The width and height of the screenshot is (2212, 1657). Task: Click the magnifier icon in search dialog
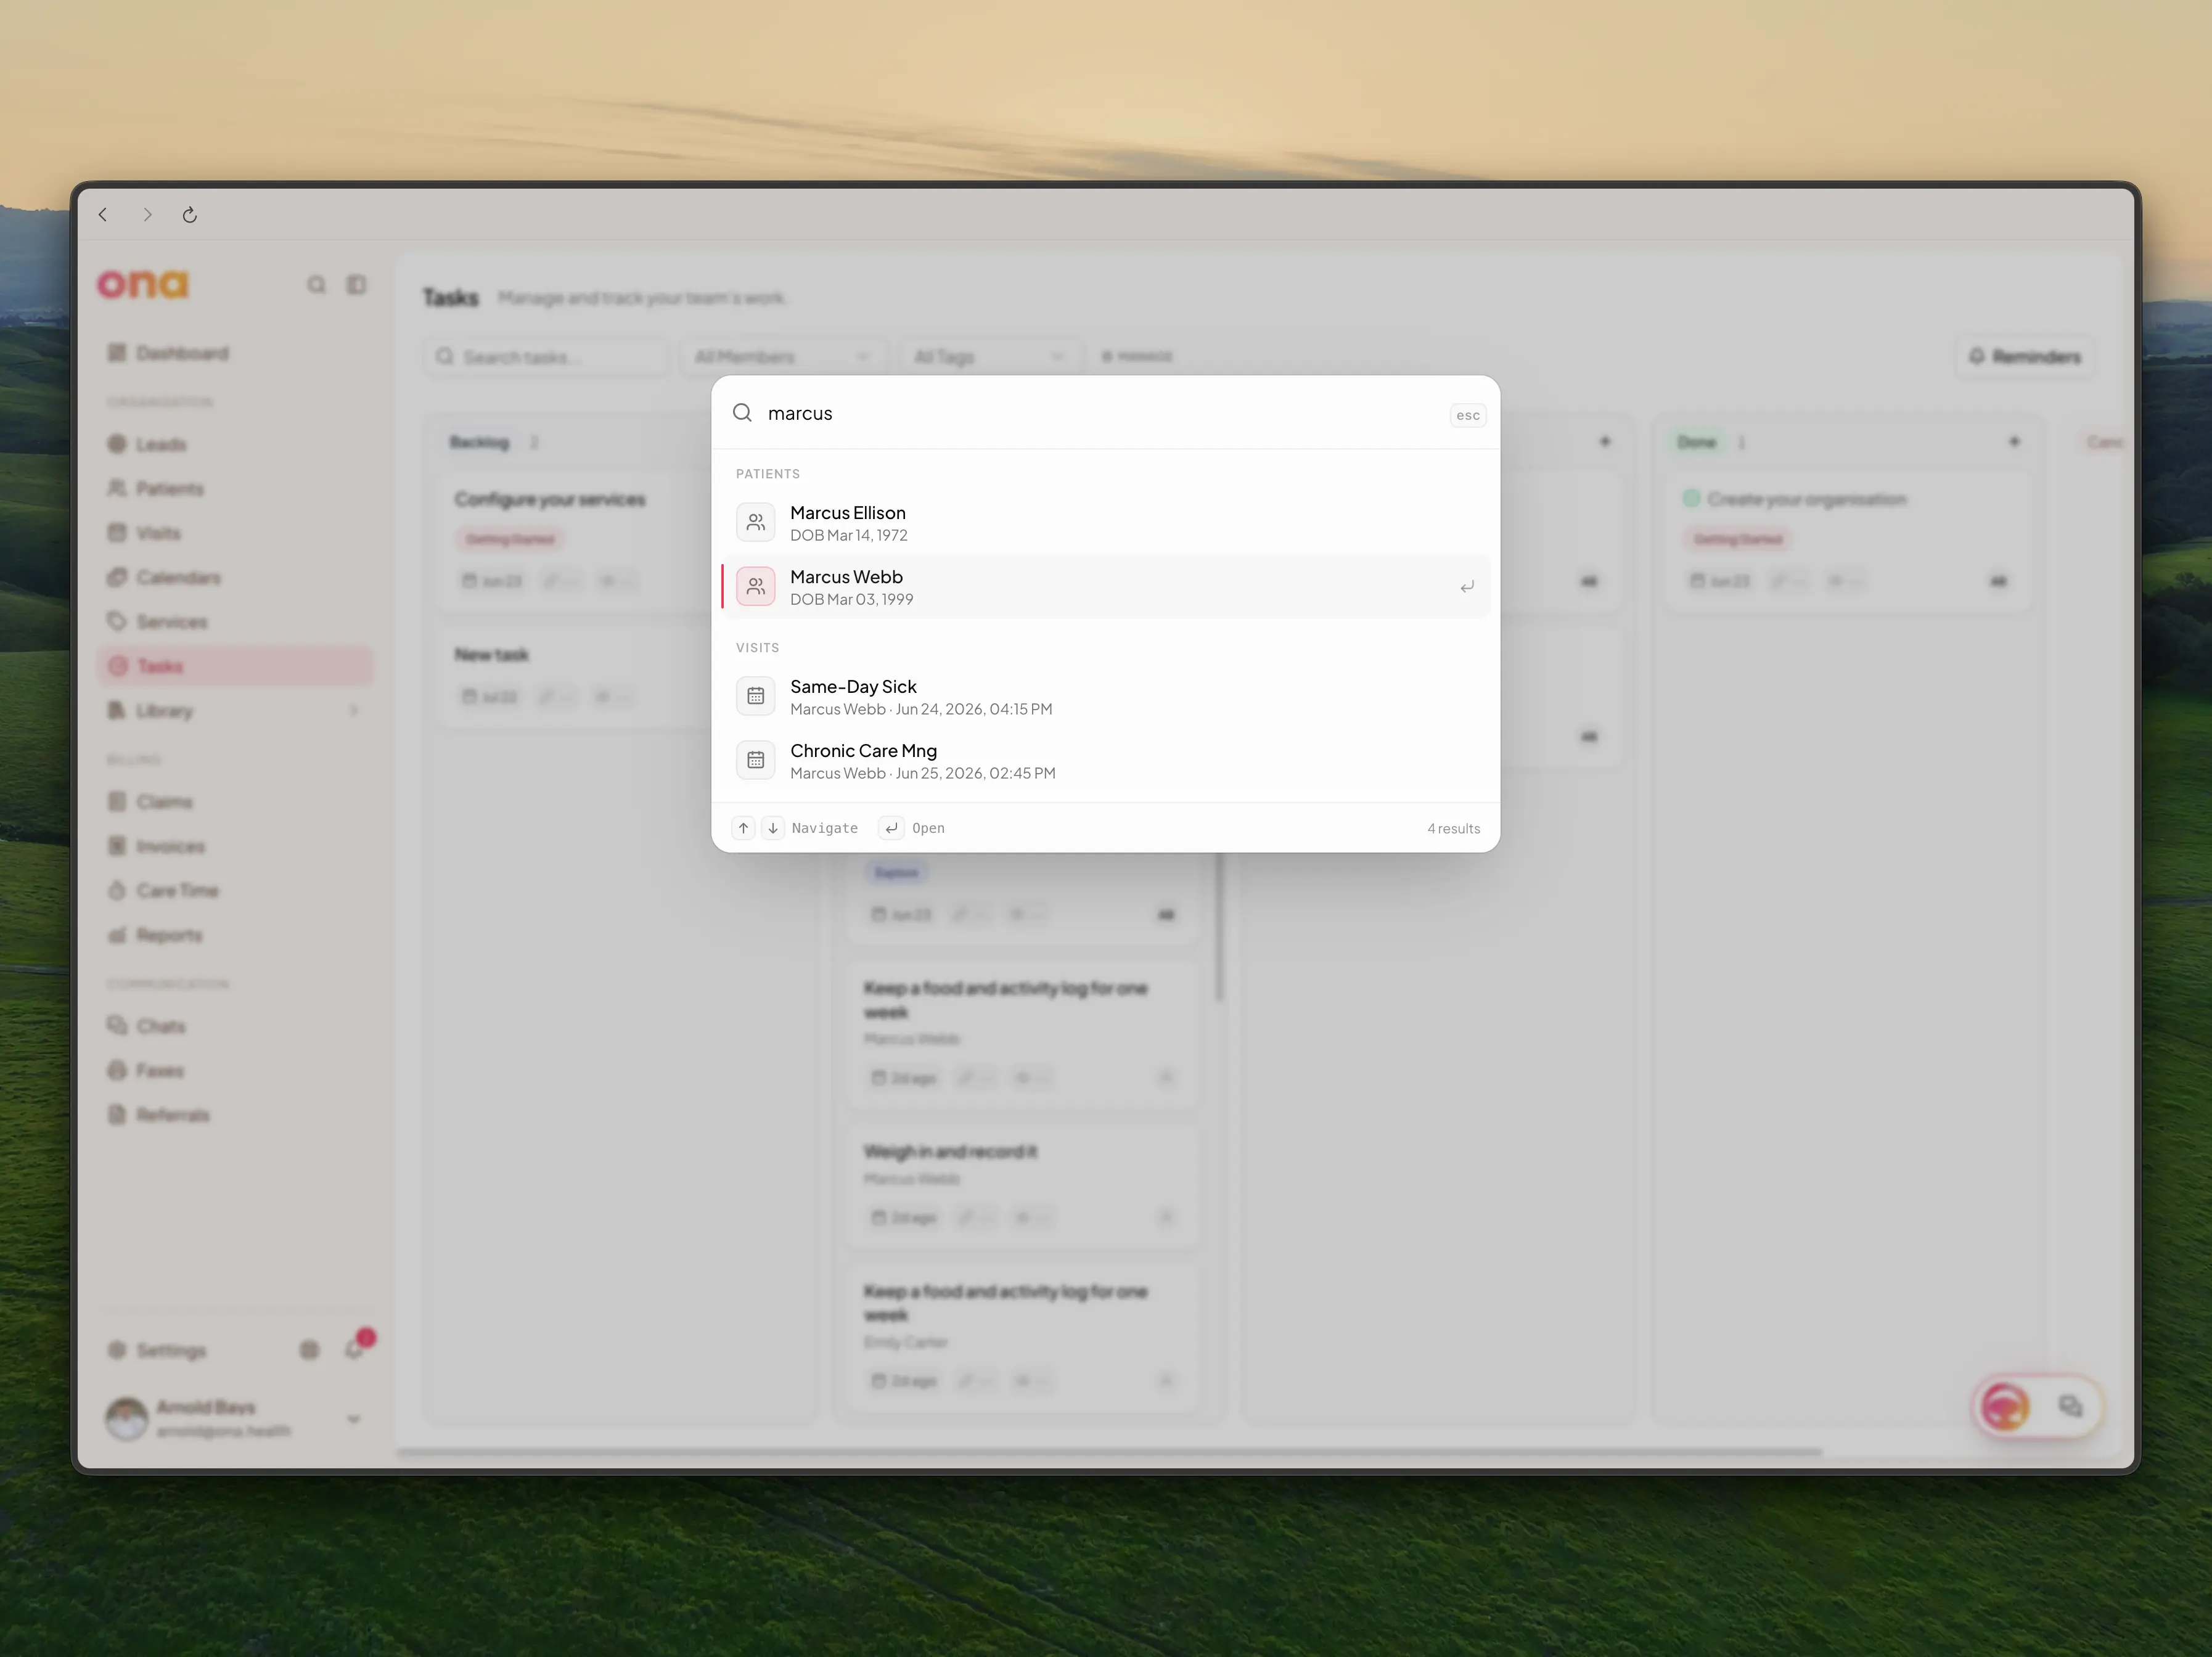[742, 413]
